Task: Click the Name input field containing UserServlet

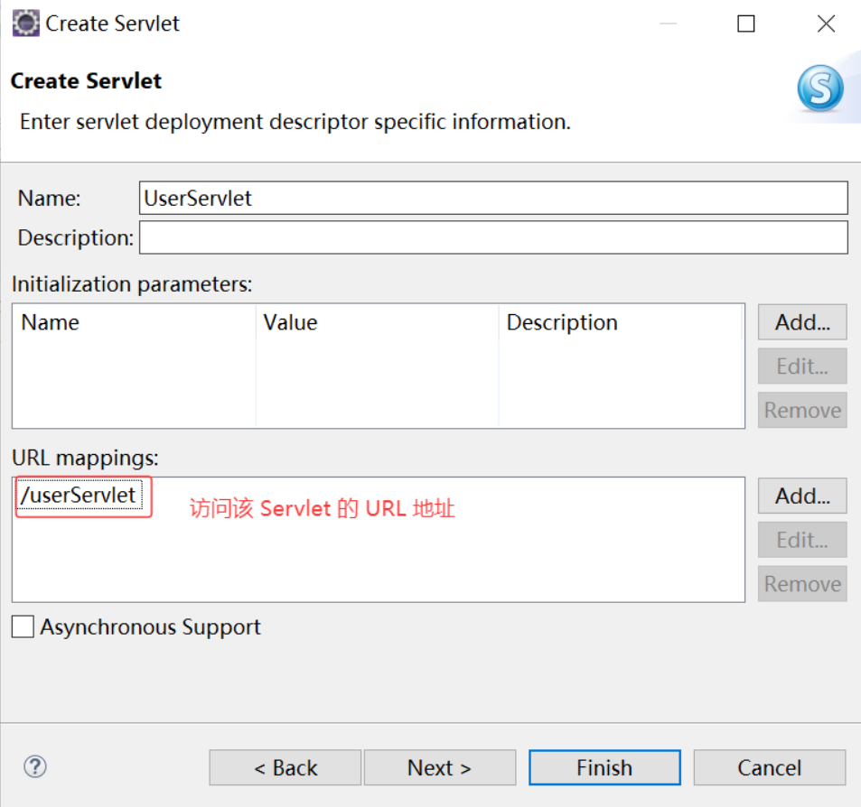Action: pos(493,198)
